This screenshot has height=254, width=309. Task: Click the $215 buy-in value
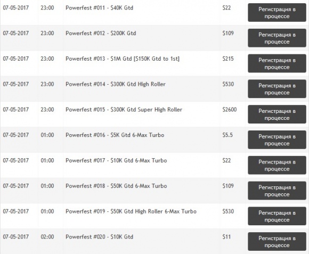point(228,59)
